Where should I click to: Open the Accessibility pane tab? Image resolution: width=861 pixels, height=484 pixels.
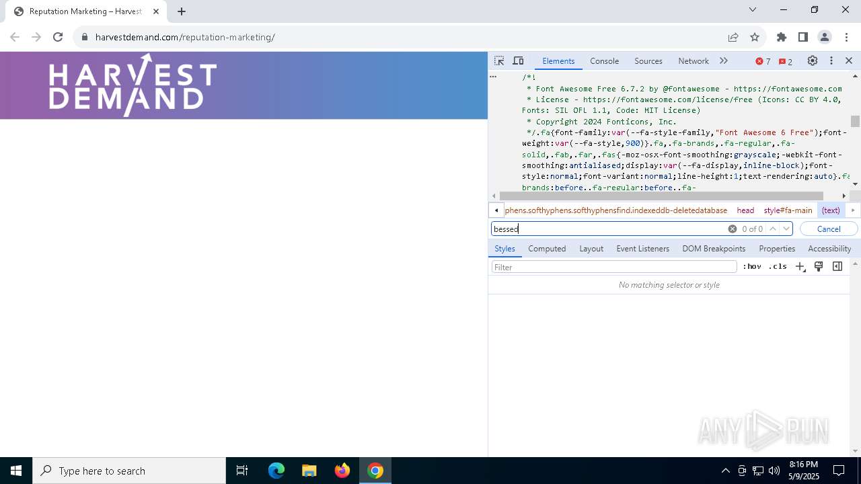[829, 249]
